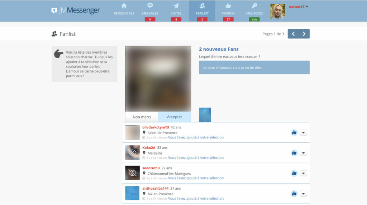367x205 pixels.
Task: Click the Non merci button
Action: coord(142,117)
